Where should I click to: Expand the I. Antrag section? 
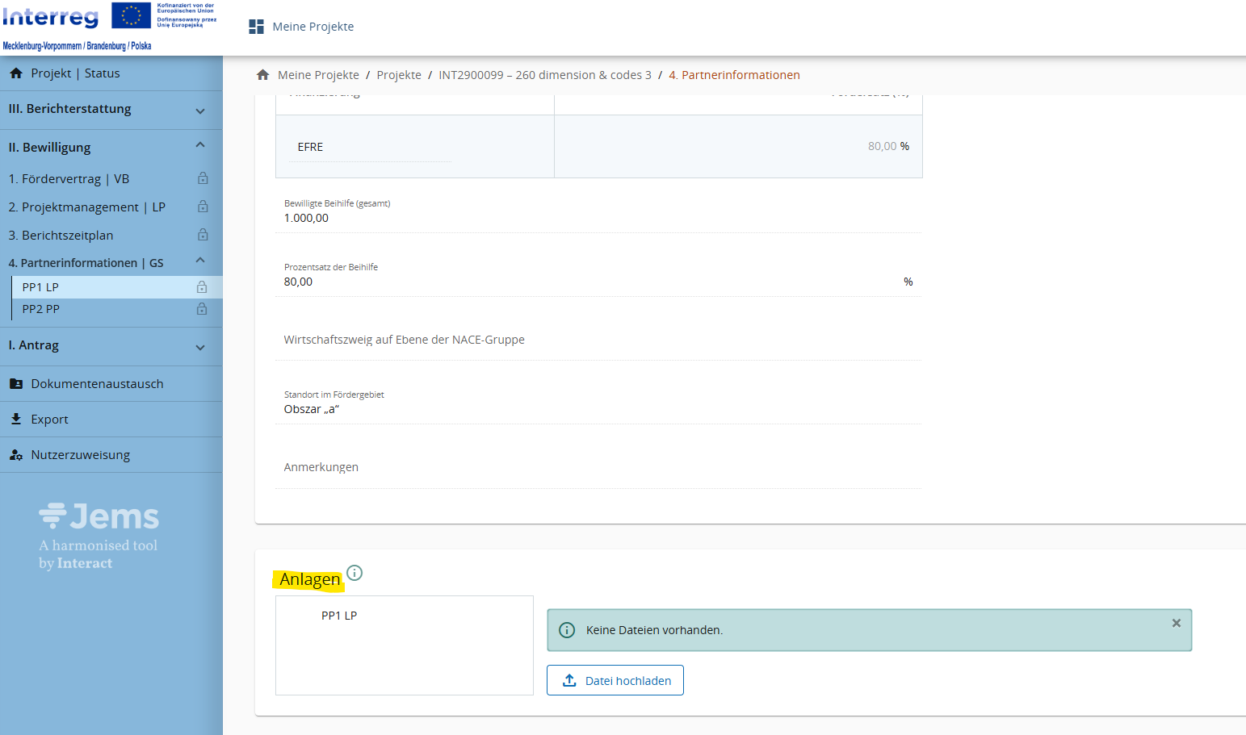coord(200,348)
